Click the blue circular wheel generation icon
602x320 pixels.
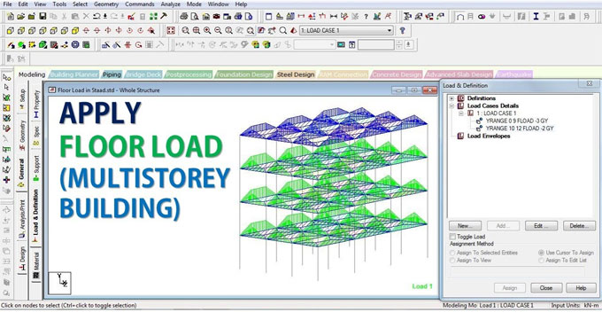pos(75,45)
